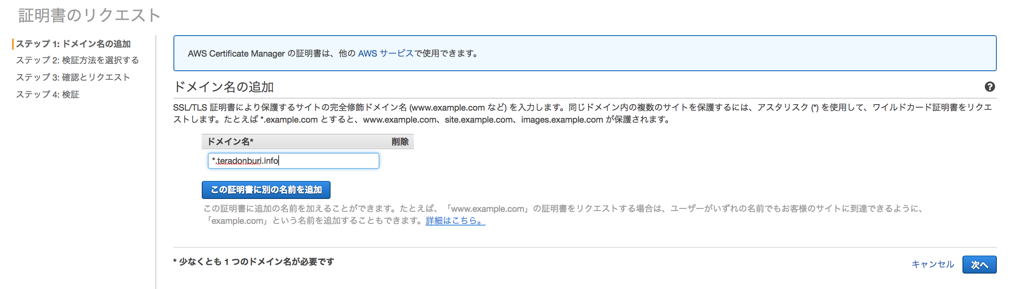The height and width of the screenshot is (289, 1020).
Task: Click the 次へ button
Action: coord(979,265)
